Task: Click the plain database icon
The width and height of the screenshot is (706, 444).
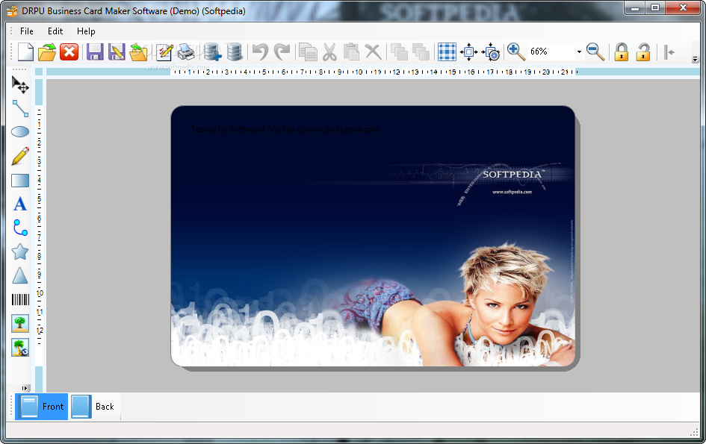Action: point(234,51)
